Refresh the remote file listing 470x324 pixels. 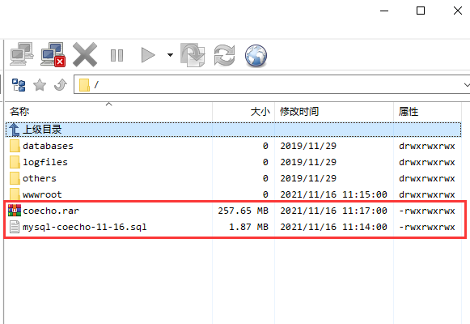(224, 55)
